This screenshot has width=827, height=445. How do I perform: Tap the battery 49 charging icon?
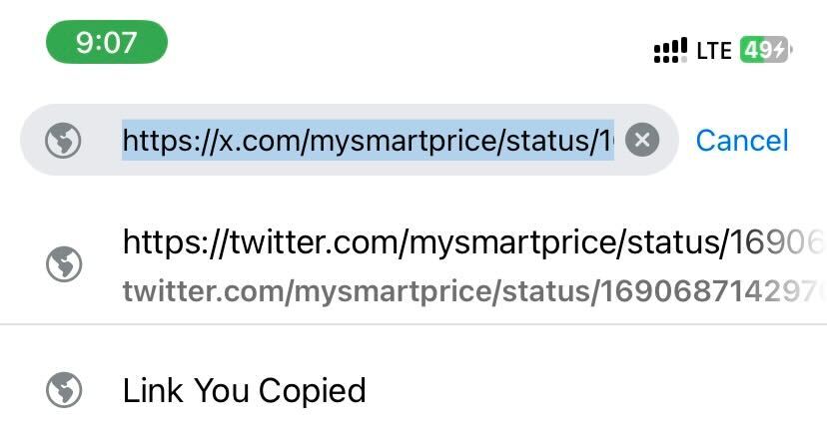click(766, 50)
